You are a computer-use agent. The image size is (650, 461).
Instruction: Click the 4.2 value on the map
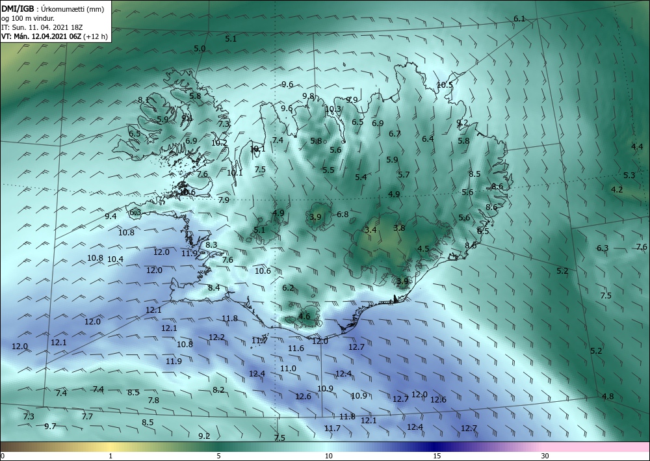tap(617, 189)
